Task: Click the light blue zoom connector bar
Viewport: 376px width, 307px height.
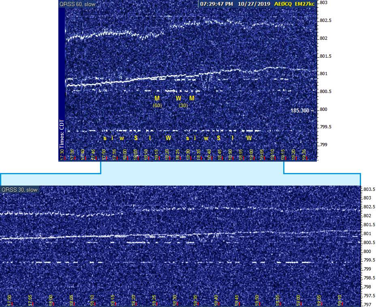Action: click(x=180, y=179)
